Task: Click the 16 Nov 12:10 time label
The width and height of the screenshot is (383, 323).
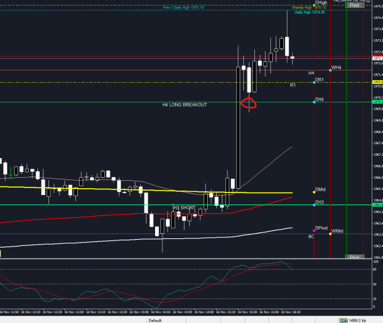Action: pyautogui.click(x=31, y=312)
